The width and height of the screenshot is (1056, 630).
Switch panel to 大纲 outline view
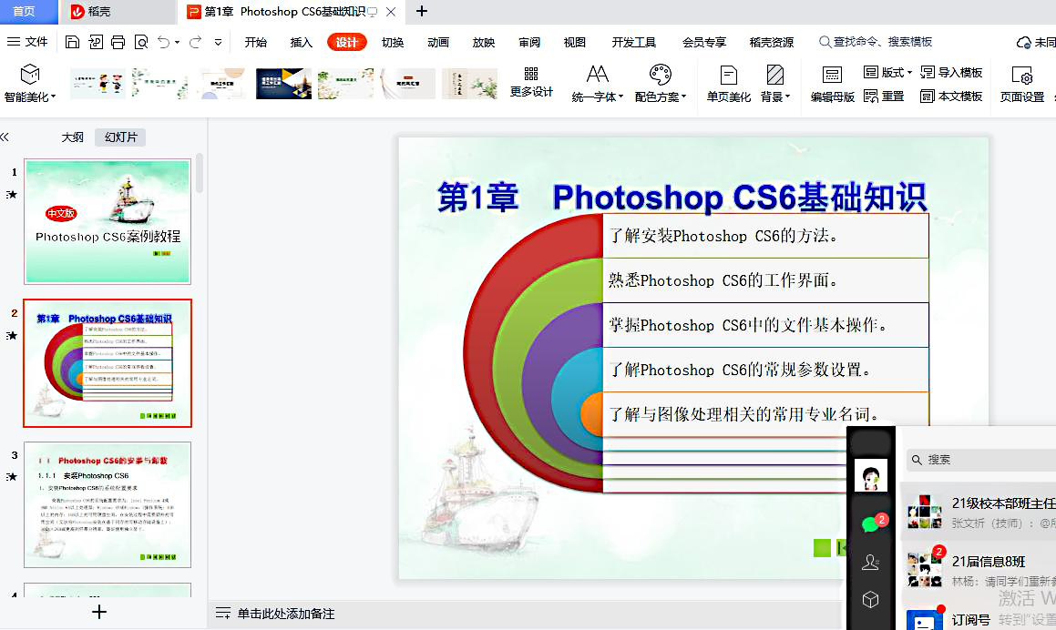tap(72, 137)
